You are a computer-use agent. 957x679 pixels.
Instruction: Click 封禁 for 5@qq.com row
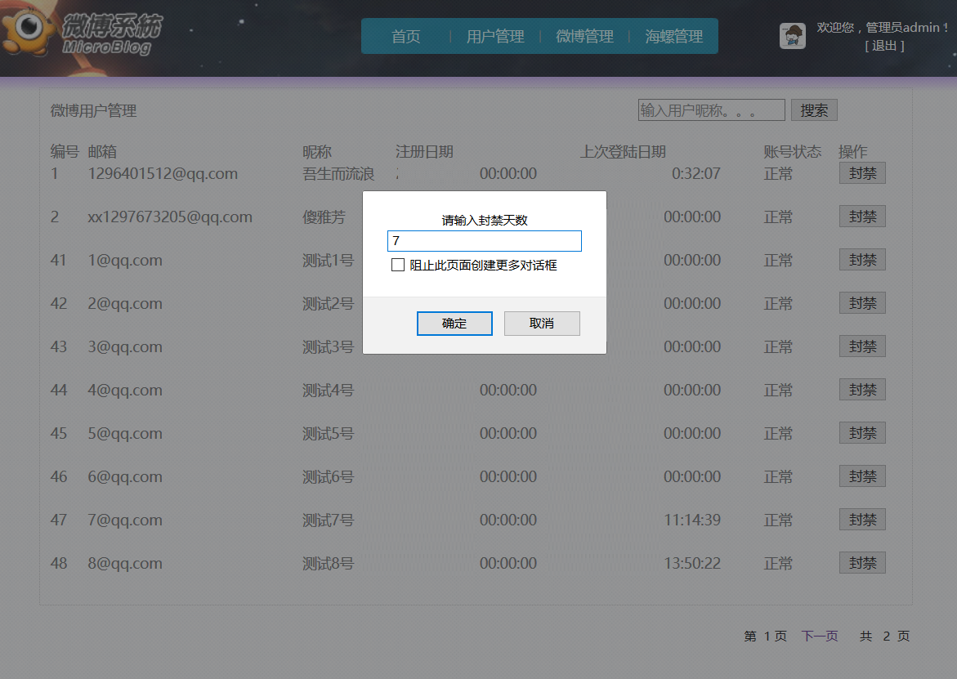(x=862, y=433)
